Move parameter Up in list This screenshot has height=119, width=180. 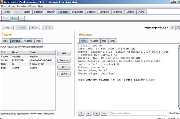coord(64,67)
